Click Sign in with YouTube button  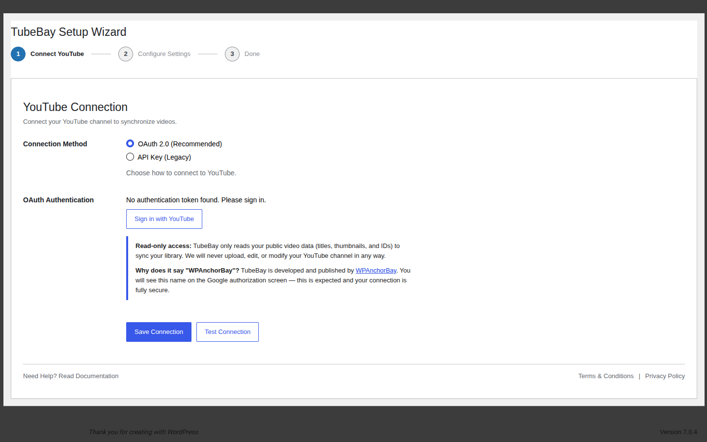[164, 219]
